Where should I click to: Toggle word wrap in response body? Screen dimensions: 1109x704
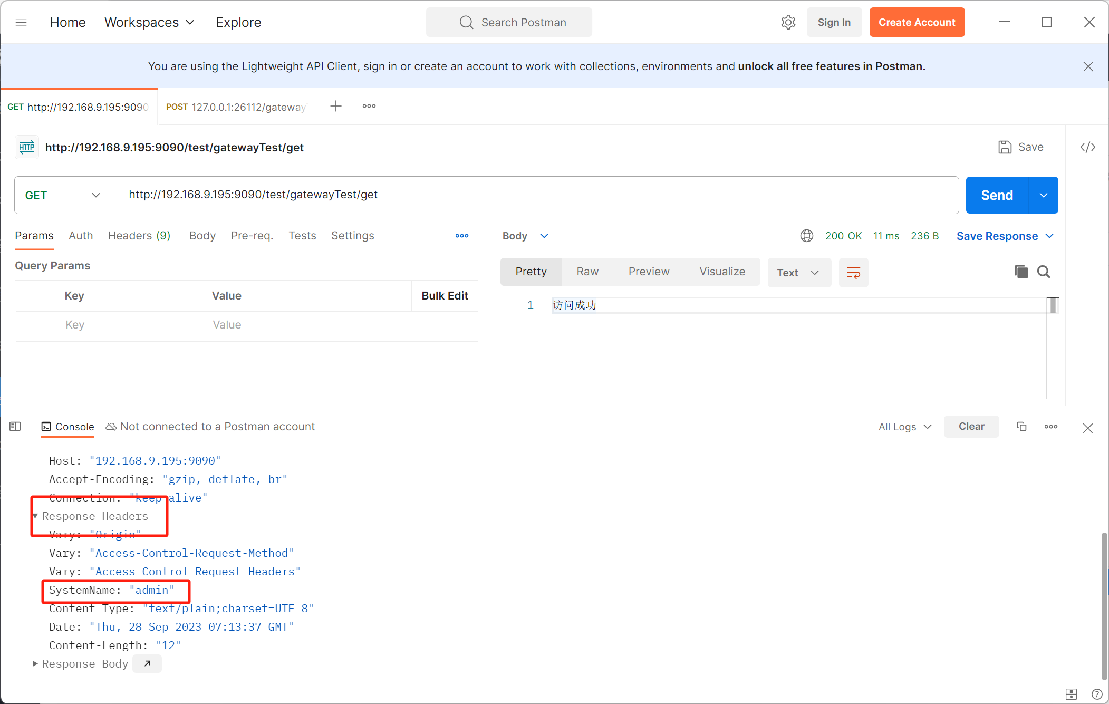tap(853, 272)
